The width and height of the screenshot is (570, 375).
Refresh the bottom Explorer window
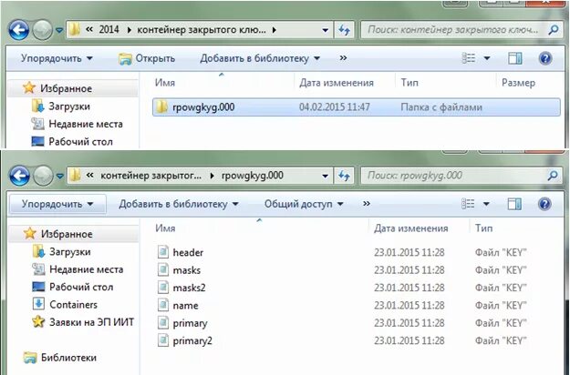click(344, 176)
